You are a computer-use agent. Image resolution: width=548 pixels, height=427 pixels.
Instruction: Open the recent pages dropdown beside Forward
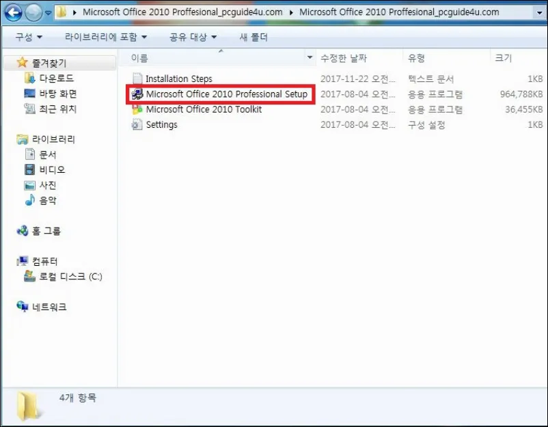tap(49, 13)
